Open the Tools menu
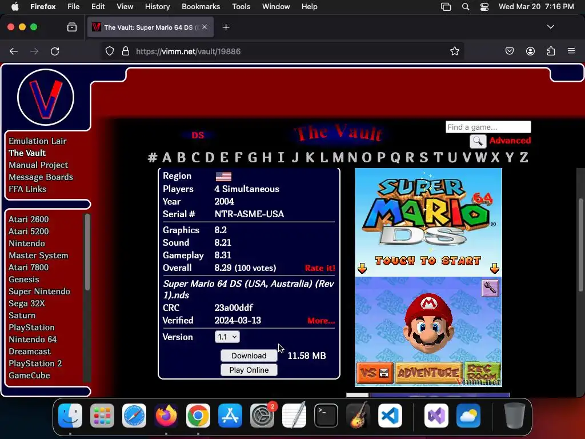The width and height of the screenshot is (585, 439). [x=241, y=7]
